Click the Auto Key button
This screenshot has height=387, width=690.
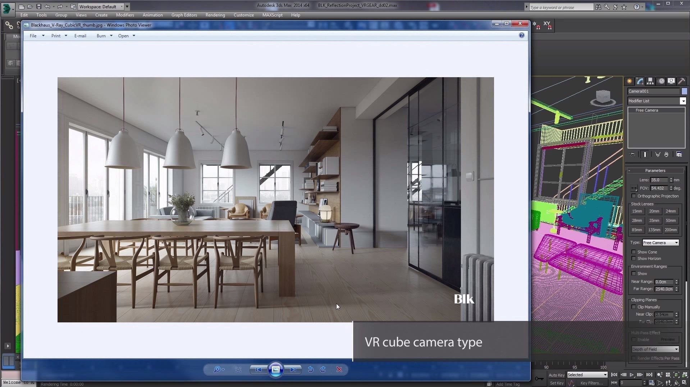pyautogui.click(x=556, y=375)
